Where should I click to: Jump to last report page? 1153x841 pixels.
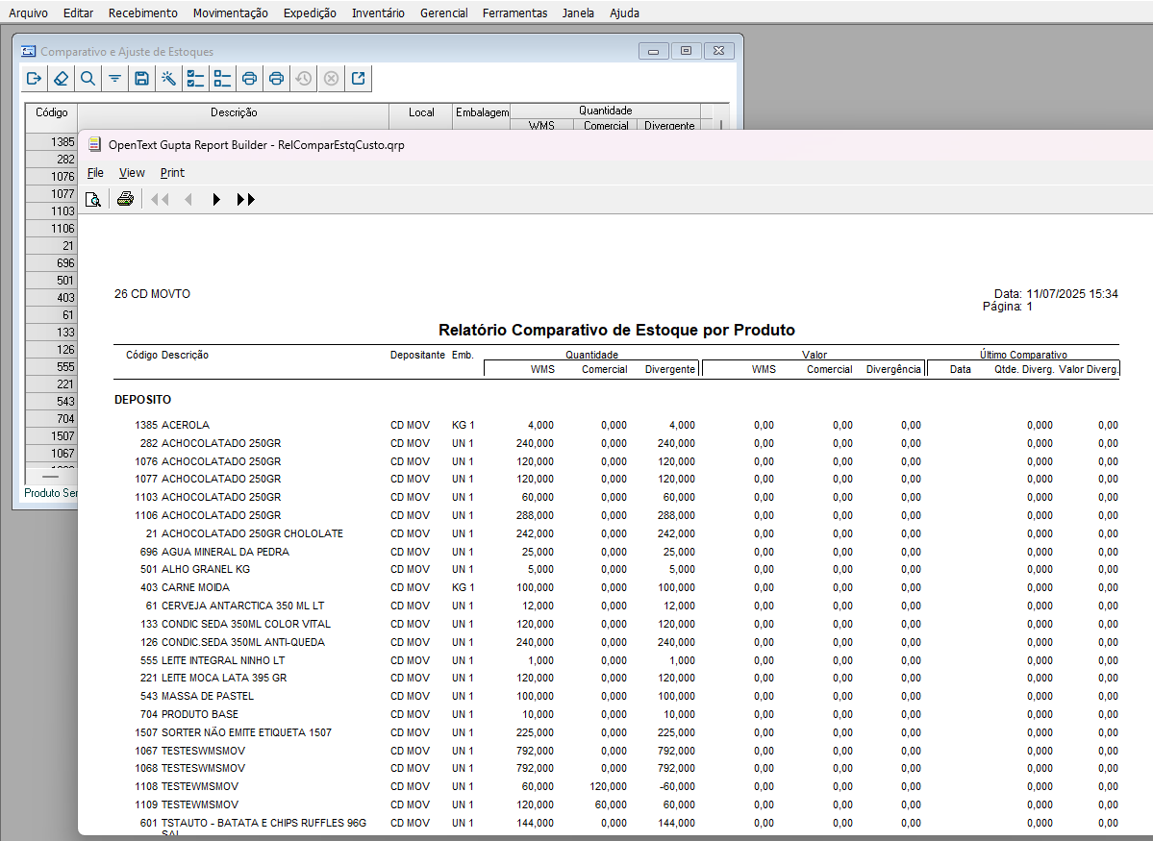pyautogui.click(x=245, y=199)
